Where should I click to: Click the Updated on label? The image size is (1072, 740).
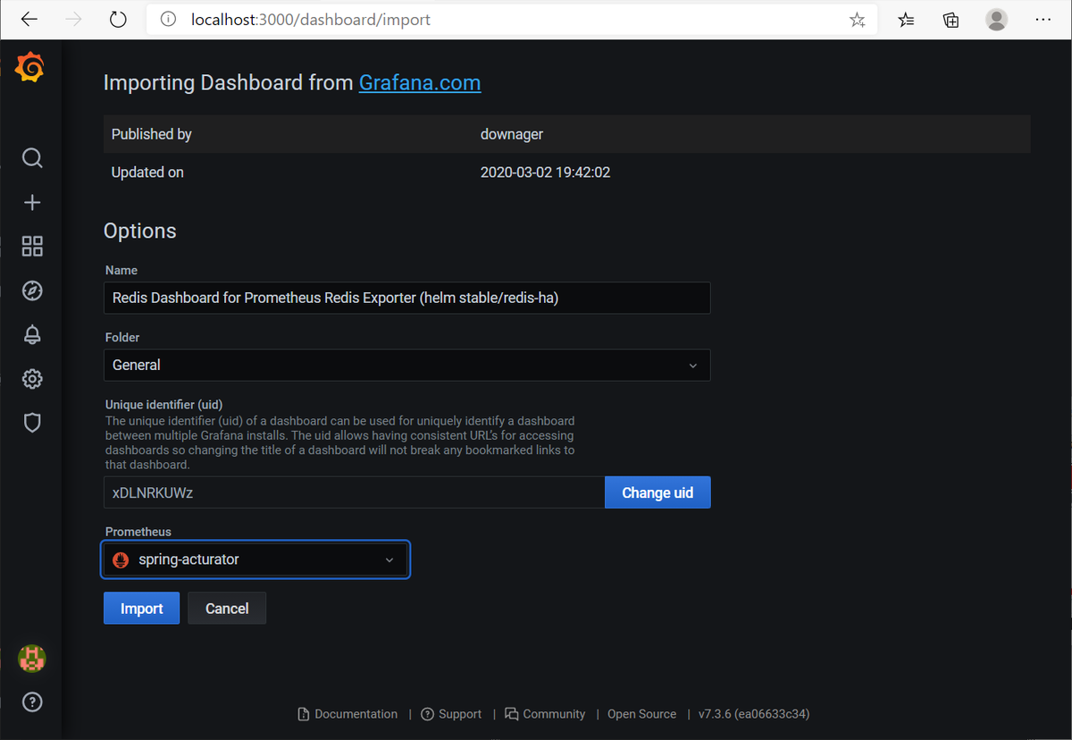pyautogui.click(x=147, y=172)
